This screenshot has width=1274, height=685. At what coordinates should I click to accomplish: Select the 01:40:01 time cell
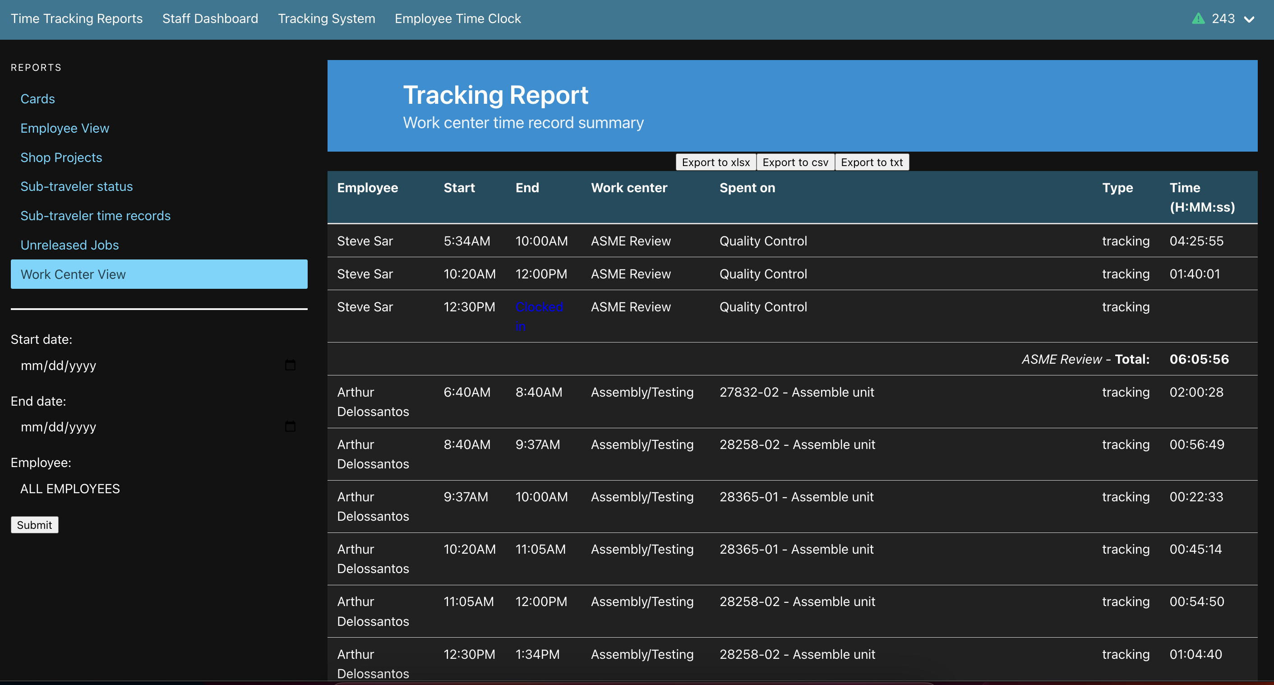click(1195, 274)
